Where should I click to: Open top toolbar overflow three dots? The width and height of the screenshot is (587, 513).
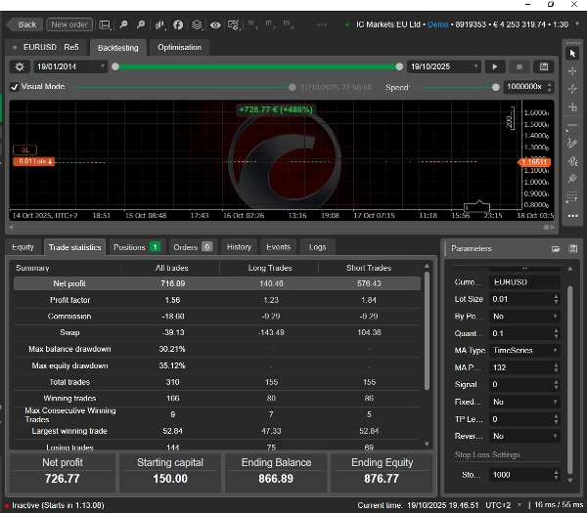[x=322, y=25]
